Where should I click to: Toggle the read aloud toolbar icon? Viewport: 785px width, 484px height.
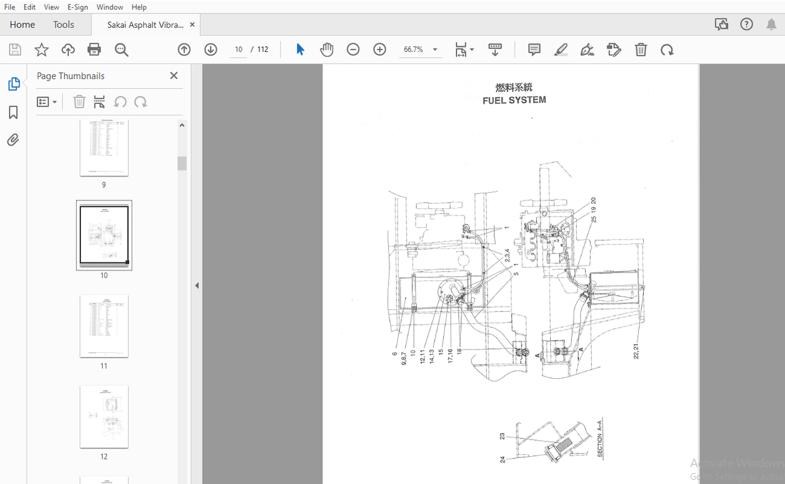click(495, 49)
